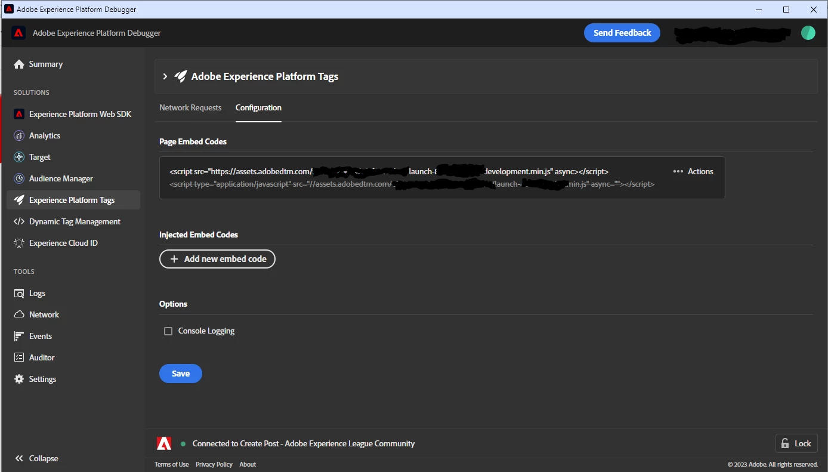The width and height of the screenshot is (828, 472).
Task: Open the Privacy Policy link
Action: (x=214, y=464)
